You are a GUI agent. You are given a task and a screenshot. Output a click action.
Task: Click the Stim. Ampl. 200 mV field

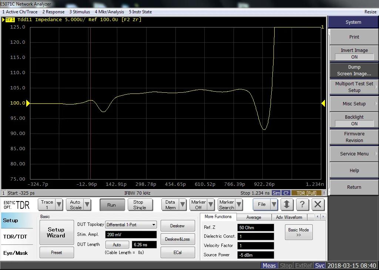[131, 235]
